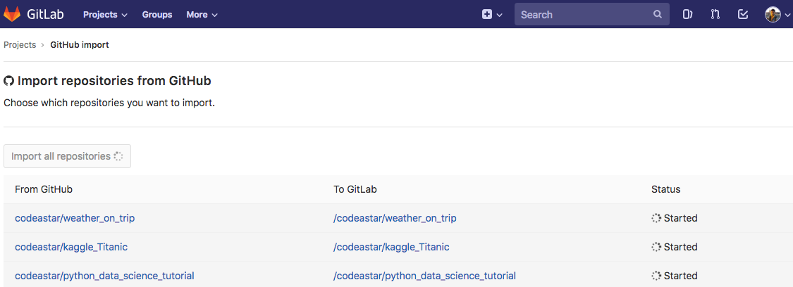Click the GitLab fox logo
This screenshot has height=287, width=793.
tap(13, 14)
